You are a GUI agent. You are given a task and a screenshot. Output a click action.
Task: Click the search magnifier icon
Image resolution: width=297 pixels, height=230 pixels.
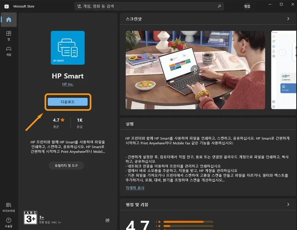coord(219,6)
